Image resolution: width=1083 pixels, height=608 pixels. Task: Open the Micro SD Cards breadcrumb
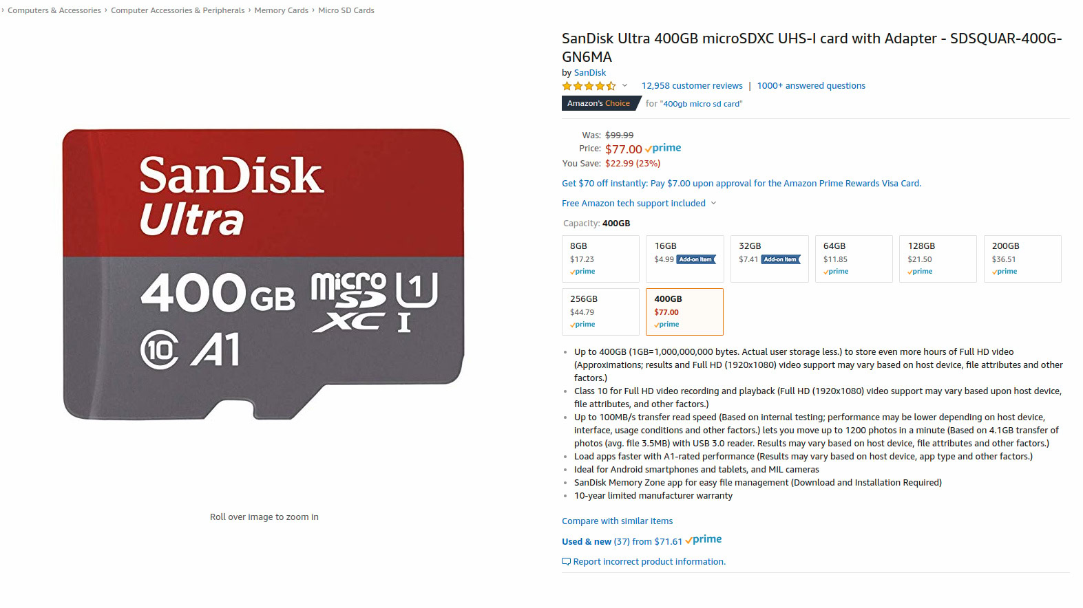click(x=346, y=10)
